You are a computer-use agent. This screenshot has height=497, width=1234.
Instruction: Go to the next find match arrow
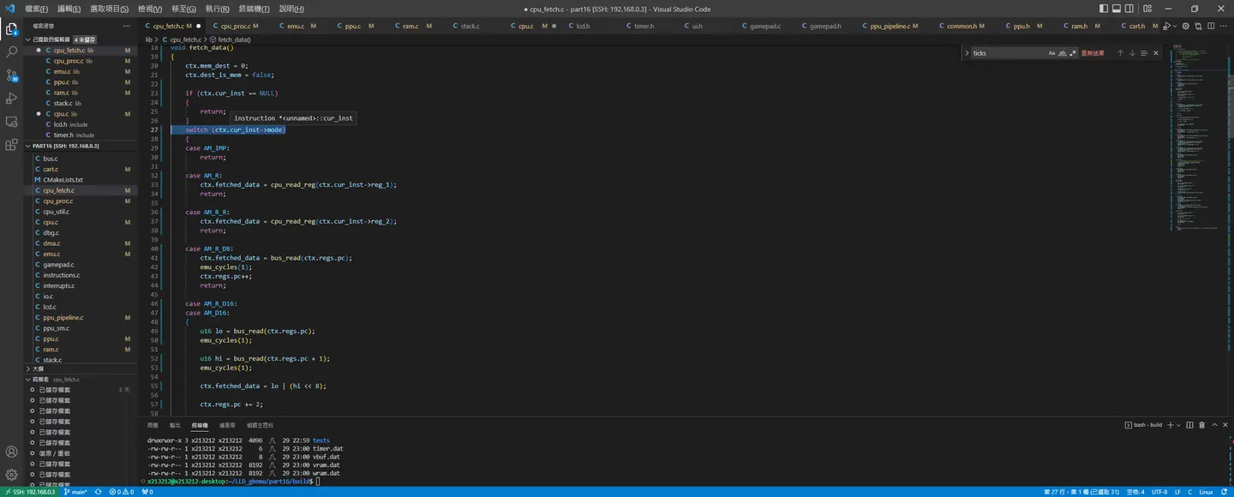[1132, 53]
